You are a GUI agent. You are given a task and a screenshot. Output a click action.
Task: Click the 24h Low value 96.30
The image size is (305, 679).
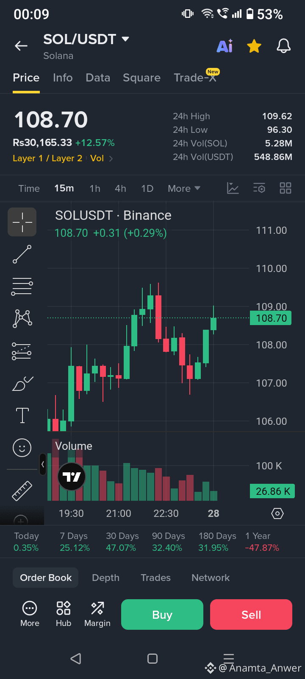280,130
